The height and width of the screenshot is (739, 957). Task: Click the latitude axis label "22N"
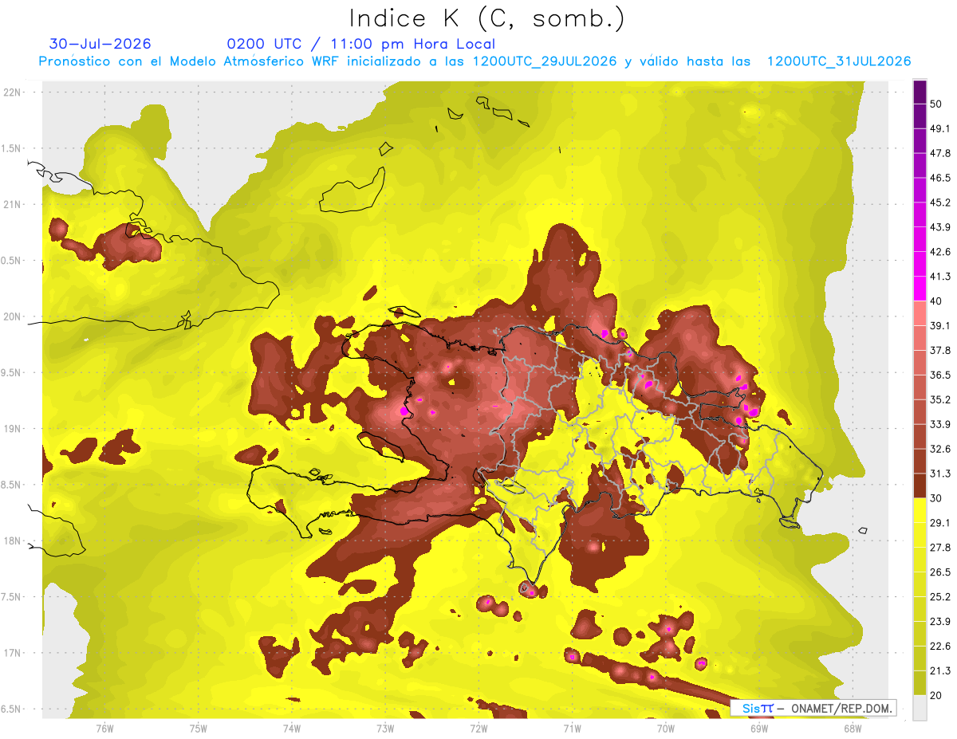coord(13,92)
